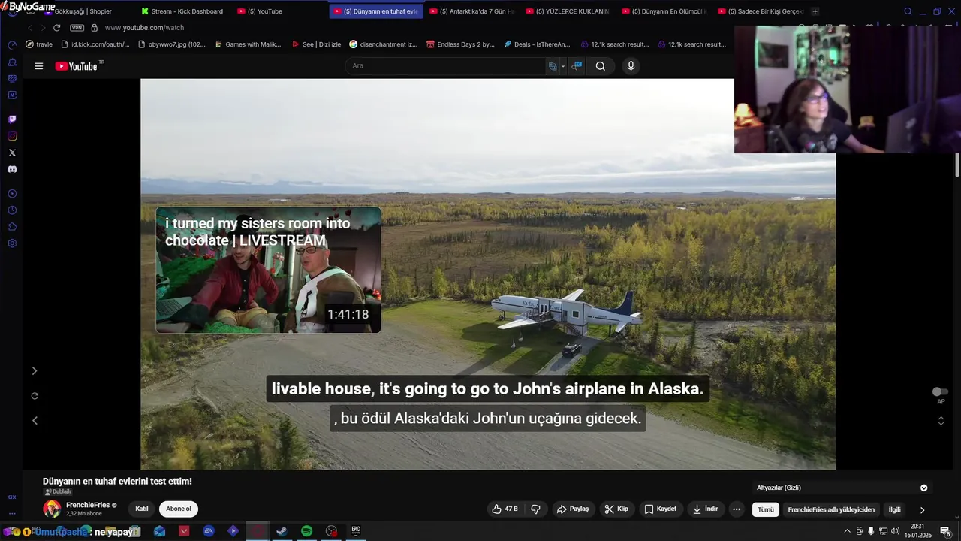The image size is (961, 541).
Task: Open the Deals - IsThereAn... bookmark
Action: (x=537, y=44)
